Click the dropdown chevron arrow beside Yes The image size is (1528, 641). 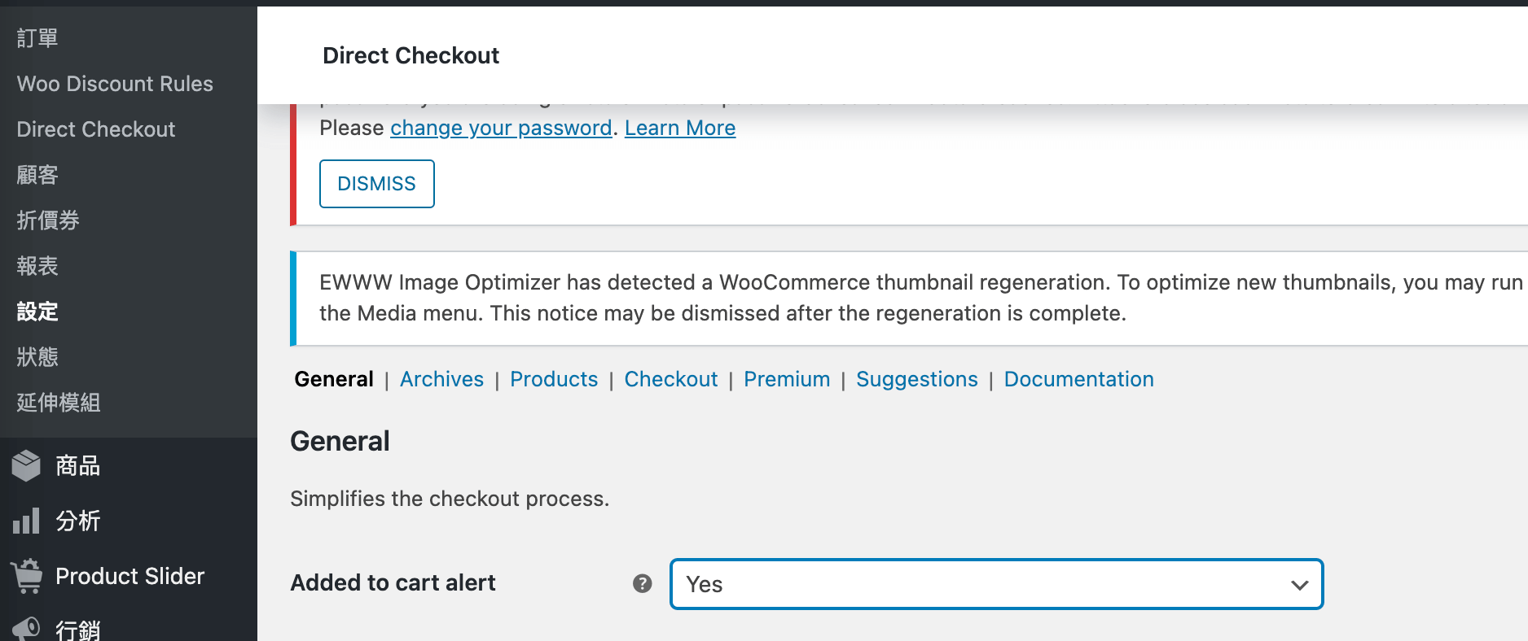click(x=1299, y=585)
